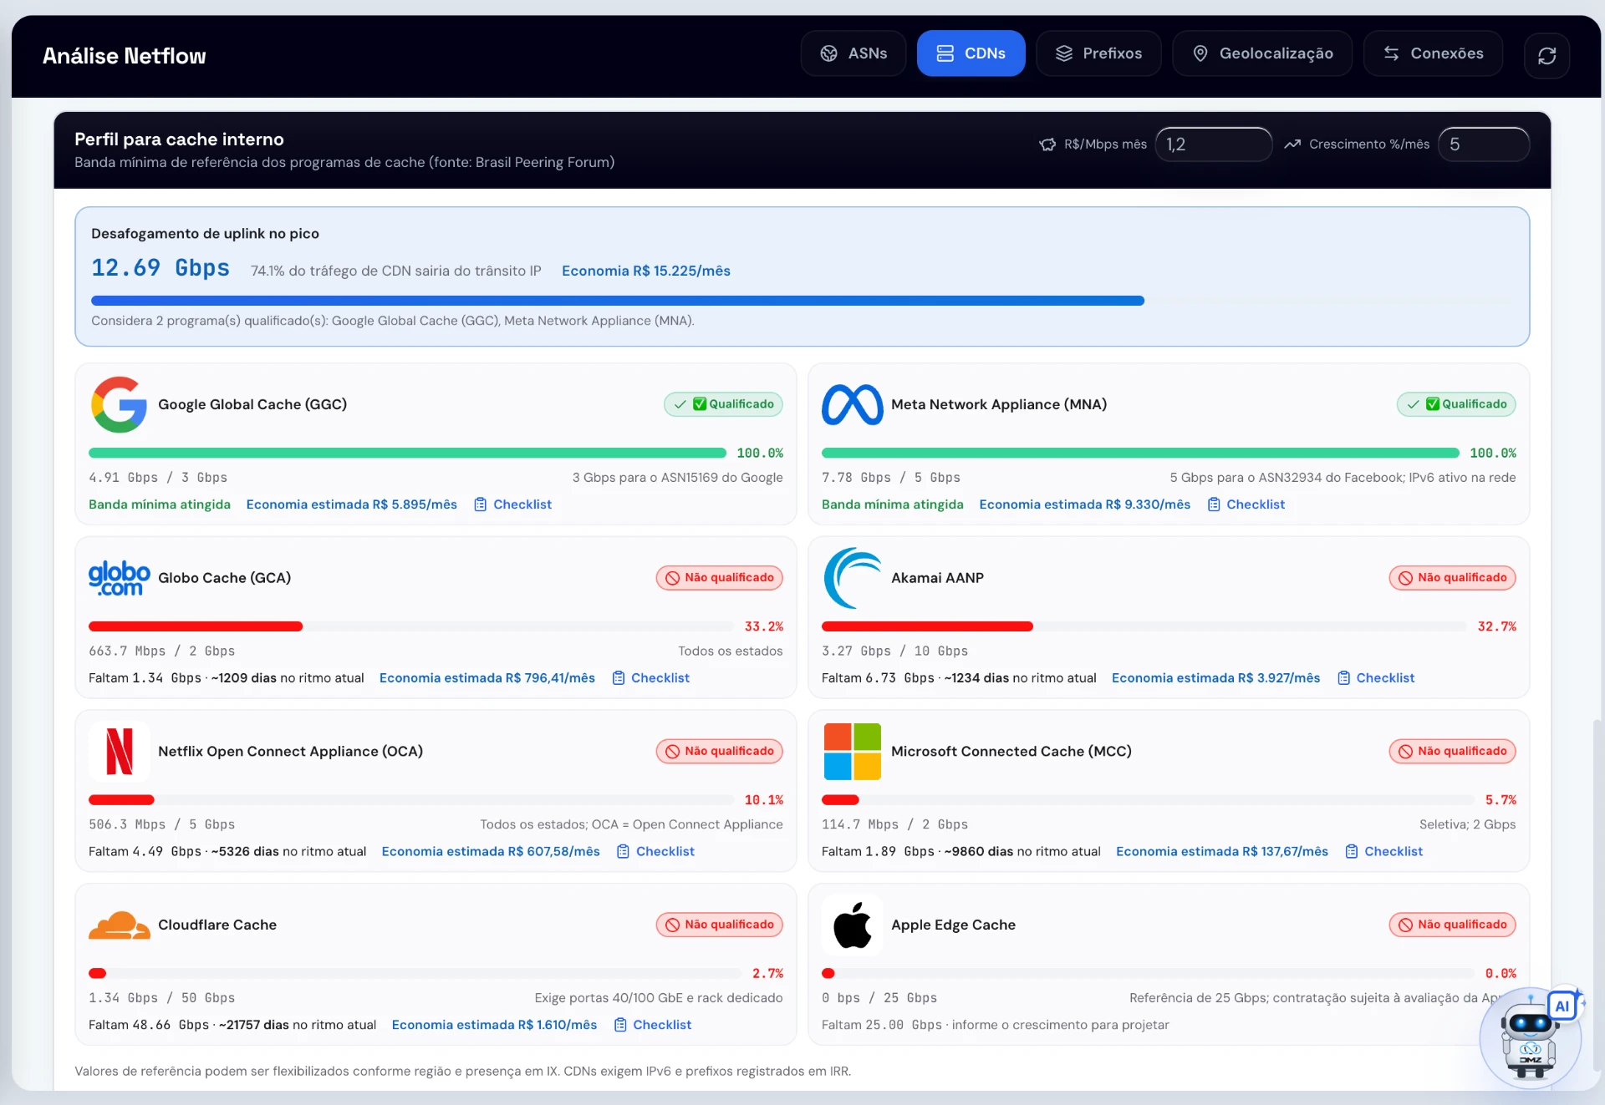
Task: Click the Netflix logo icon
Action: 119,752
